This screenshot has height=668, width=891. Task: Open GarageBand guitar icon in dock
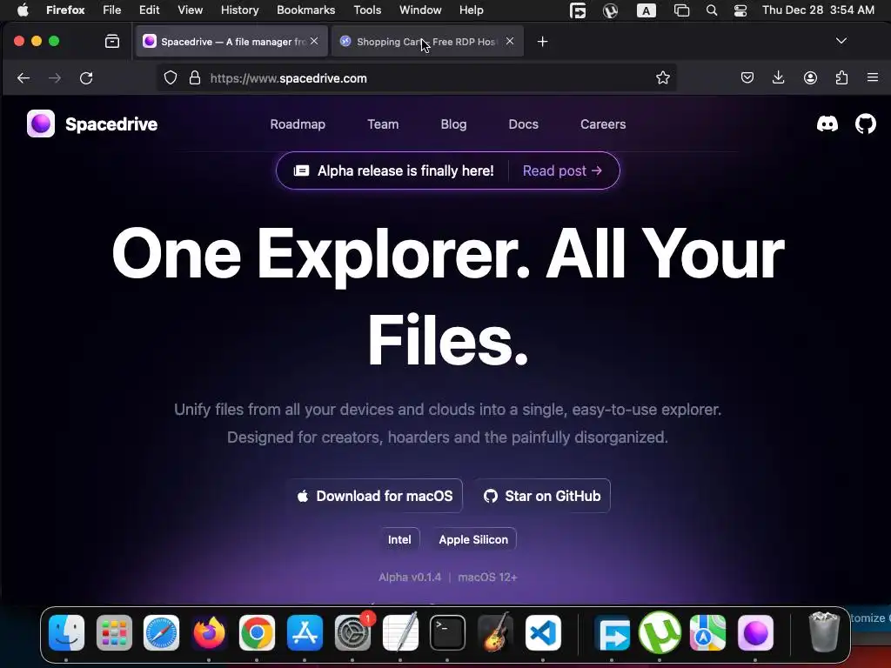495,633
